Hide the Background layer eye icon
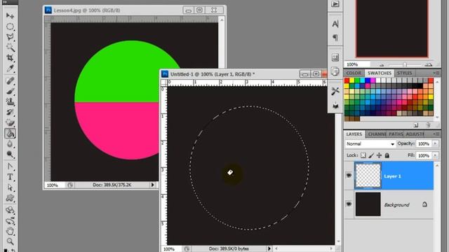This screenshot has height=252, width=449. (349, 204)
